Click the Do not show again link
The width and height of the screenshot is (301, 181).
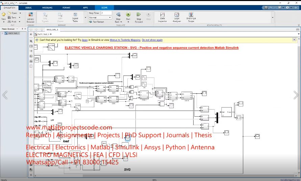(152, 40)
